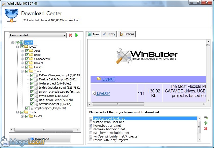The height and width of the screenshot is (148, 214).
Task: Expand the Drivers folder node
Action: (x=22, y=63)
